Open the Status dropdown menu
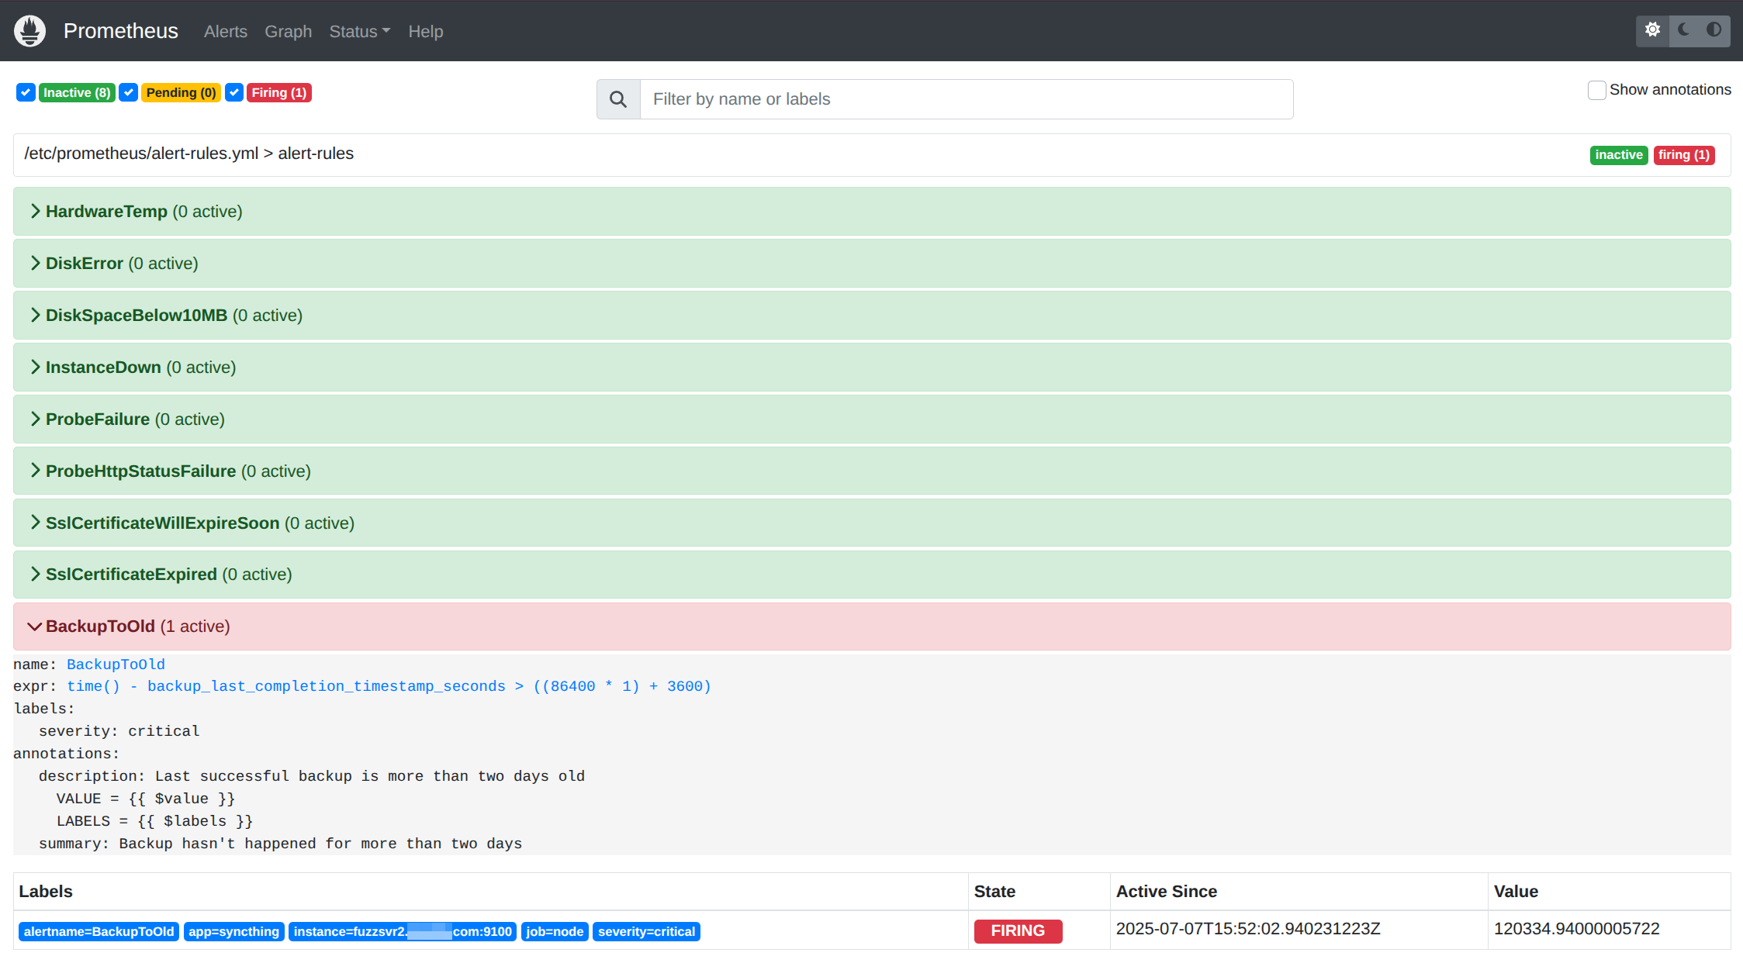Viewport: 1743px width, 970px height. (x=360, y=31)
